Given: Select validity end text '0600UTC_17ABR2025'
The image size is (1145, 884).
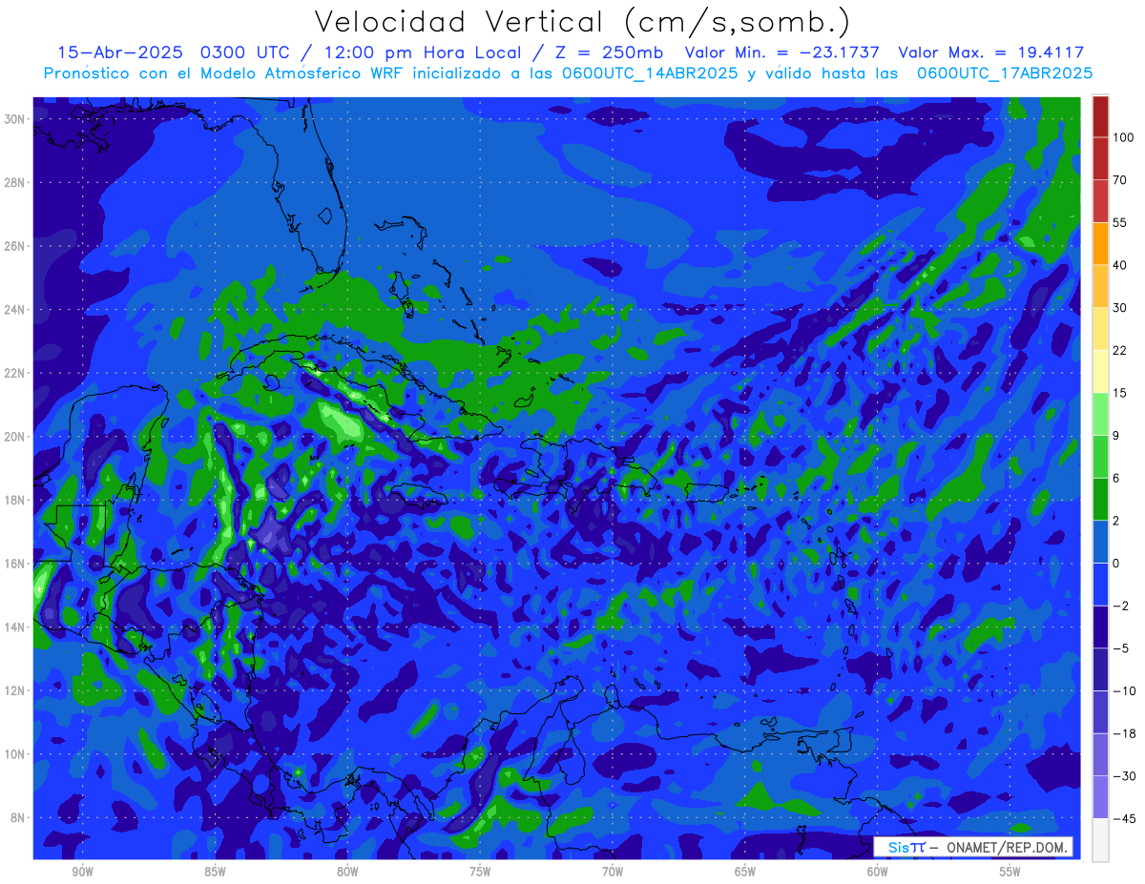Looking at the screenshot, I should coord(1004,72).
